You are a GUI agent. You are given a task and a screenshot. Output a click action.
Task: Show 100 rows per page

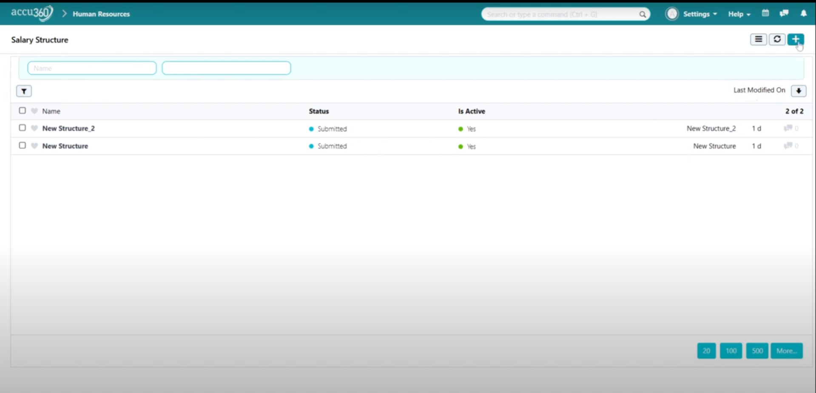pos(731,351)
